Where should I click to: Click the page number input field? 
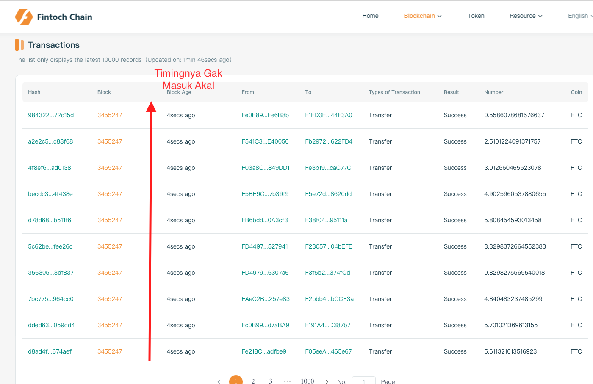click(x=363, y=381)
